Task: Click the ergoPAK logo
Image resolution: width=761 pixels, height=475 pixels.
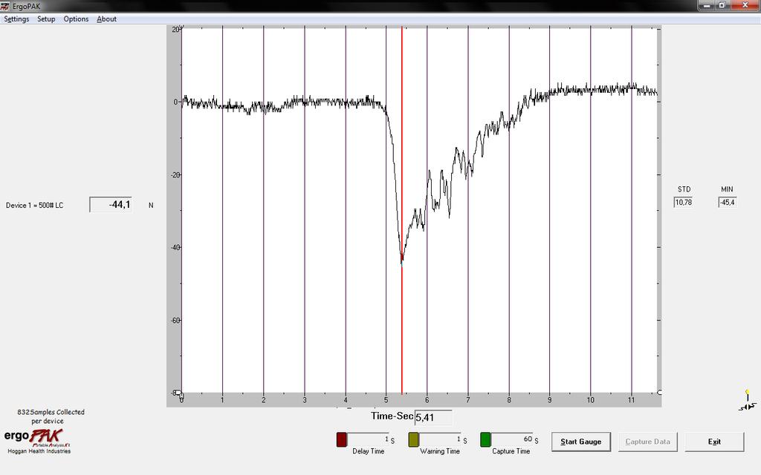Action: [x=38, y=437]
